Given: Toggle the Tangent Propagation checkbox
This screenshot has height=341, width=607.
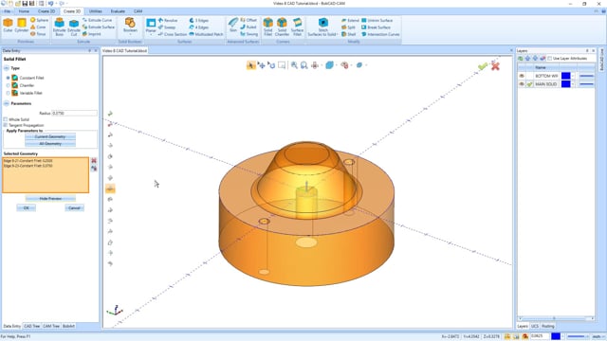Looking at the screenshot, I should 6,125.
